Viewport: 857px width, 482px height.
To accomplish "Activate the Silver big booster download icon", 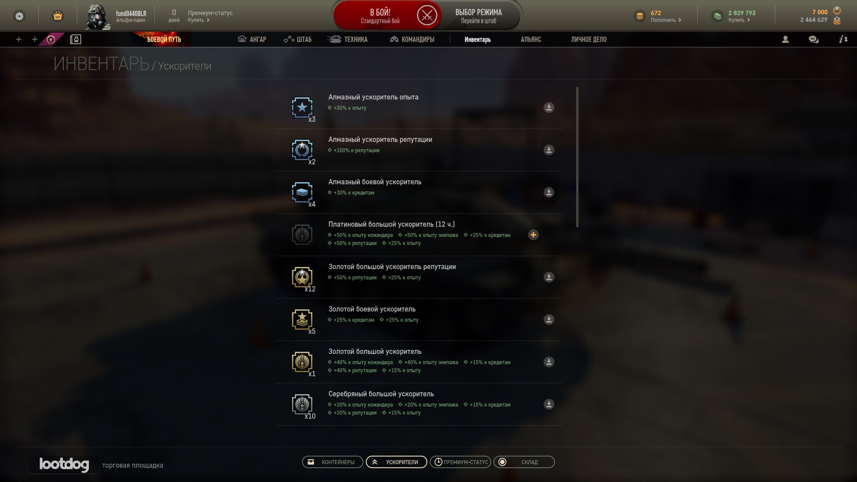I will coord(549,404).
